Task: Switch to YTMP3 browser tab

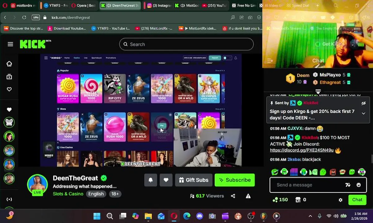Action: (x=56, y=6)
